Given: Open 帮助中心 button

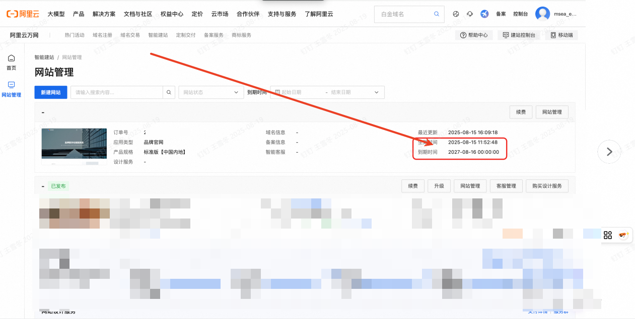Looking at the screenshot, I should (474, 35).
